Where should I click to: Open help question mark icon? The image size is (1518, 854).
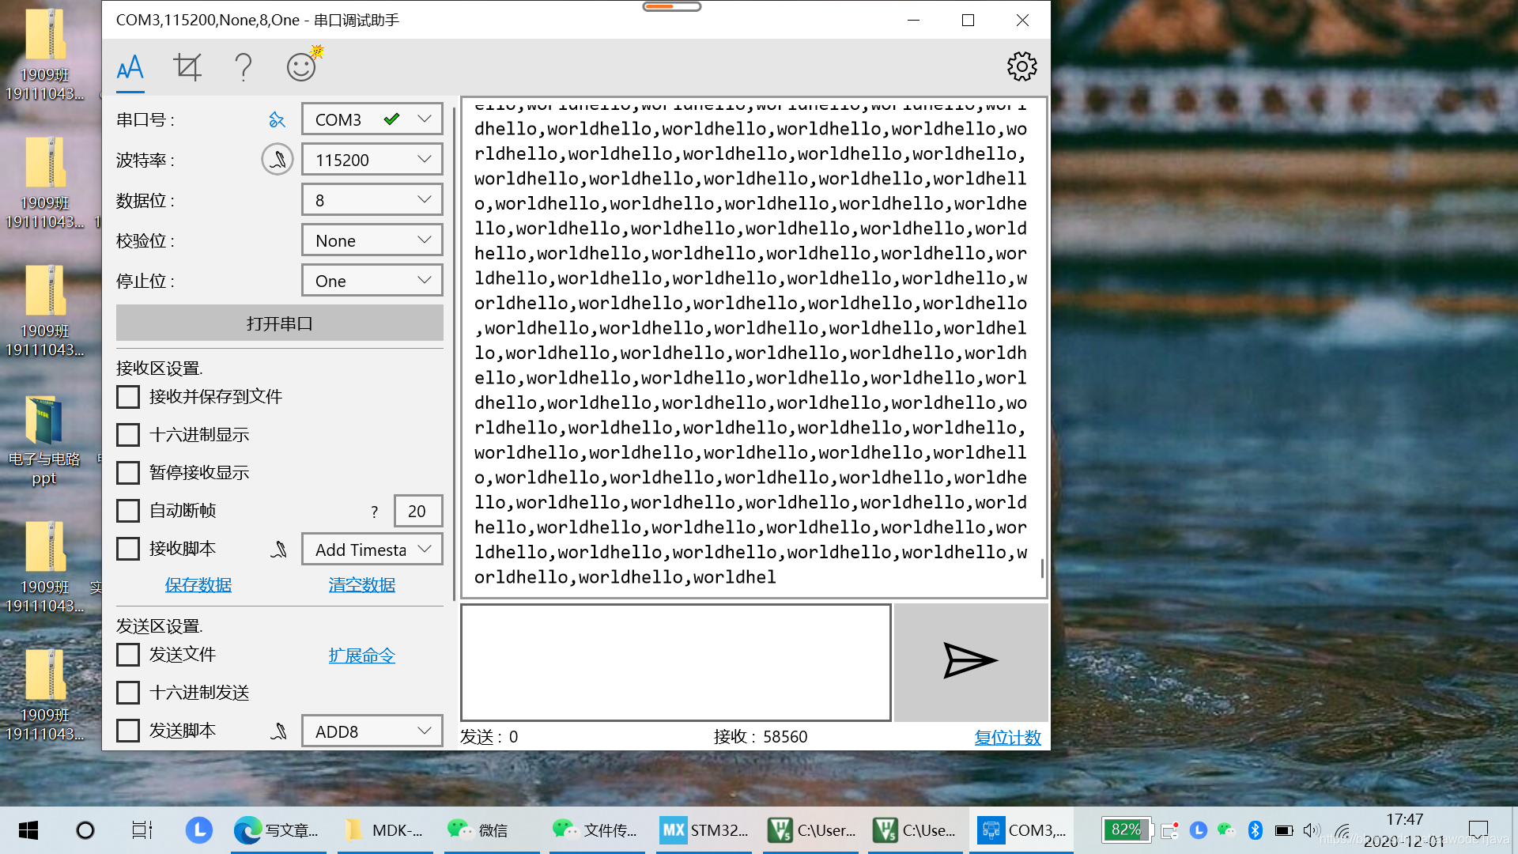click(x=244, y=67)
